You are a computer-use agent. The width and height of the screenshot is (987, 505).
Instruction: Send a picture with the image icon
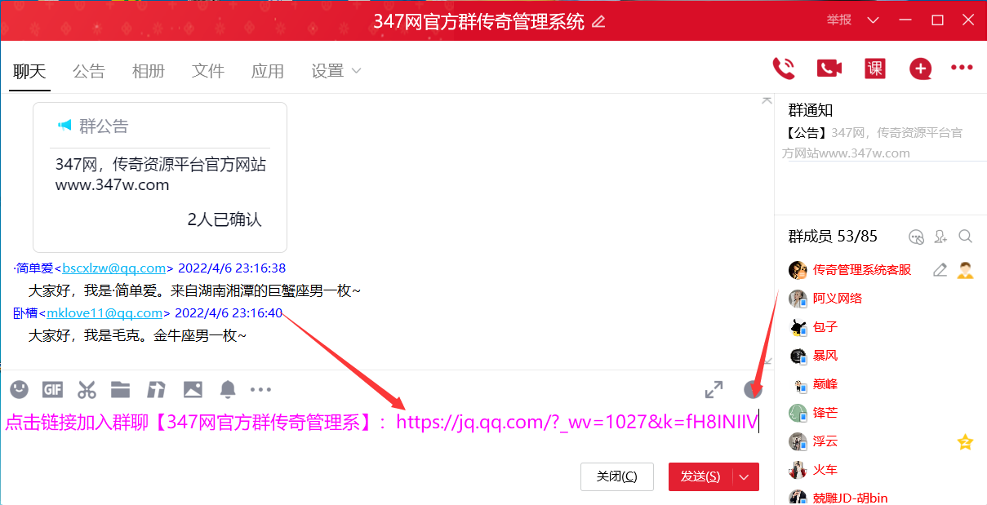coord(193,389)
